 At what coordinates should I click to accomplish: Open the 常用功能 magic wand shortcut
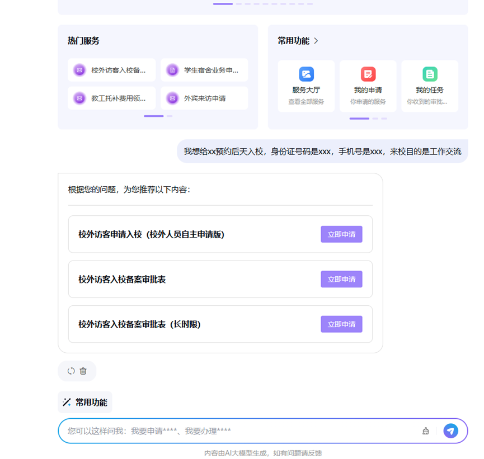tap(85, 402)
